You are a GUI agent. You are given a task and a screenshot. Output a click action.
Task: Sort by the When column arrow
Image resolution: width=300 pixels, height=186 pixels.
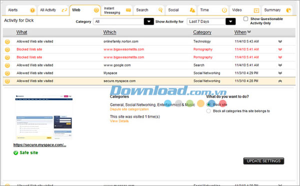tap(249, 32)
